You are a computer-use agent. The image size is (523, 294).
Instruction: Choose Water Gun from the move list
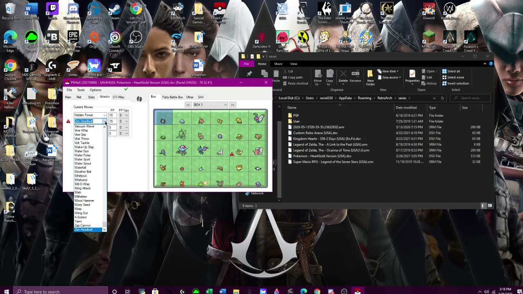82,151
